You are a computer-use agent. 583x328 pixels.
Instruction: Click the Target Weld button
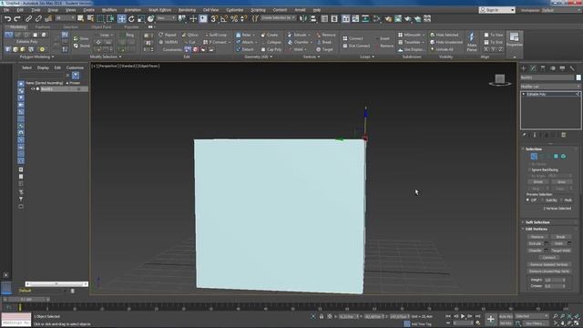coord(560,251)
